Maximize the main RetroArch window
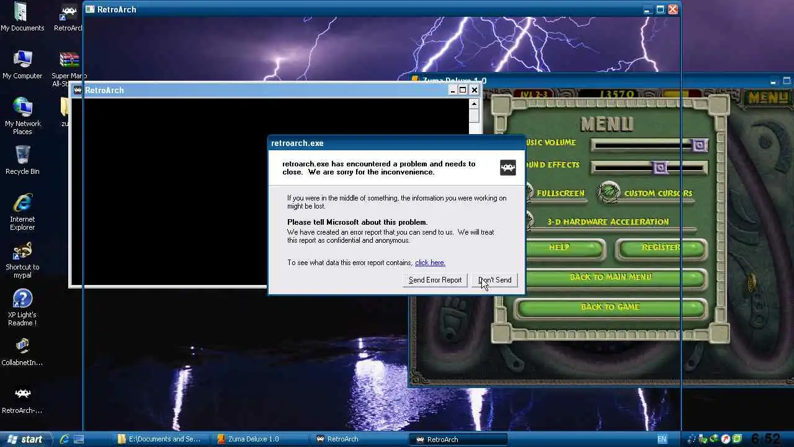 pyautogui.click(x=661, y=9)
